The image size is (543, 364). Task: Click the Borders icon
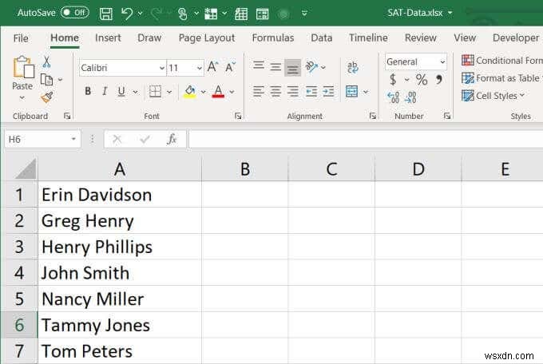pyautogui.click(x=155, y=92)
